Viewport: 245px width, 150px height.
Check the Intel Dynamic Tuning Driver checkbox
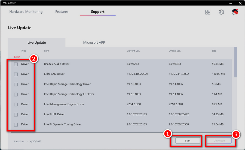(16, 125)
